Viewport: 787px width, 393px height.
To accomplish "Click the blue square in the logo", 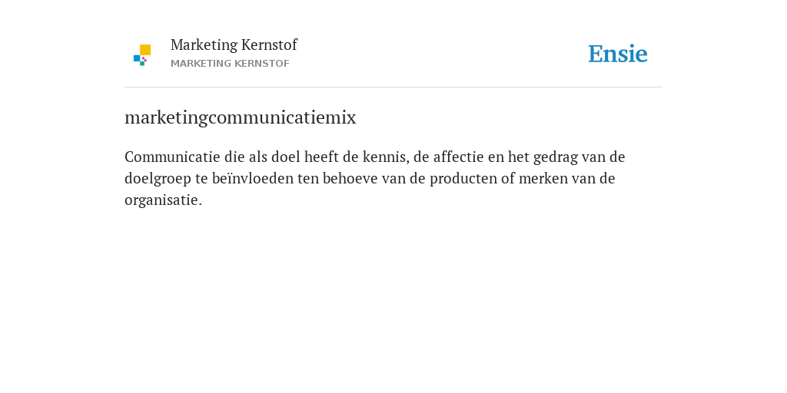I will (x=137, y=58).
